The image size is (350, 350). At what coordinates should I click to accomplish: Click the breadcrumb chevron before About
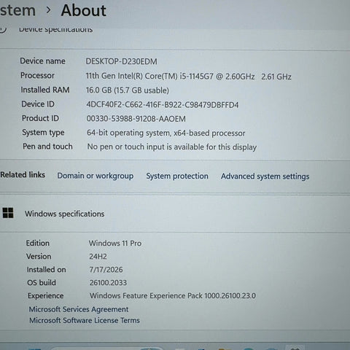coord(49,10)
